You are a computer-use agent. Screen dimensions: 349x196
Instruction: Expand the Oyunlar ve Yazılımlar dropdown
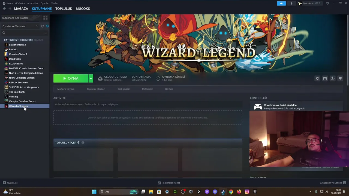point(20,26)
